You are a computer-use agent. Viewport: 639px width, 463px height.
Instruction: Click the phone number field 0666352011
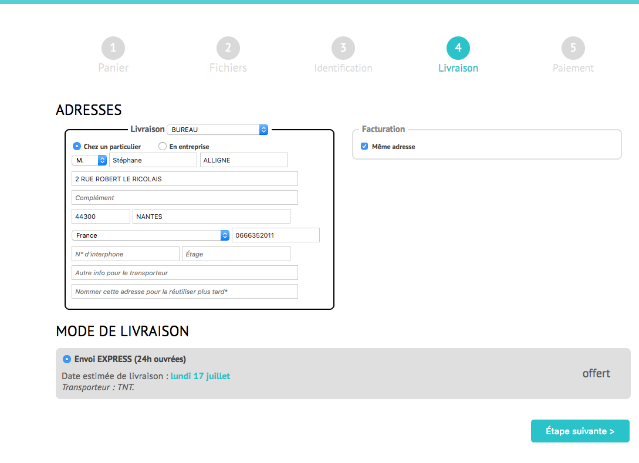[276, 235]
